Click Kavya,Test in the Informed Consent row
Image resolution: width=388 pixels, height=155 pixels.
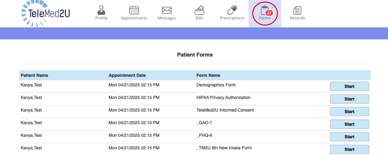[31, 110]
